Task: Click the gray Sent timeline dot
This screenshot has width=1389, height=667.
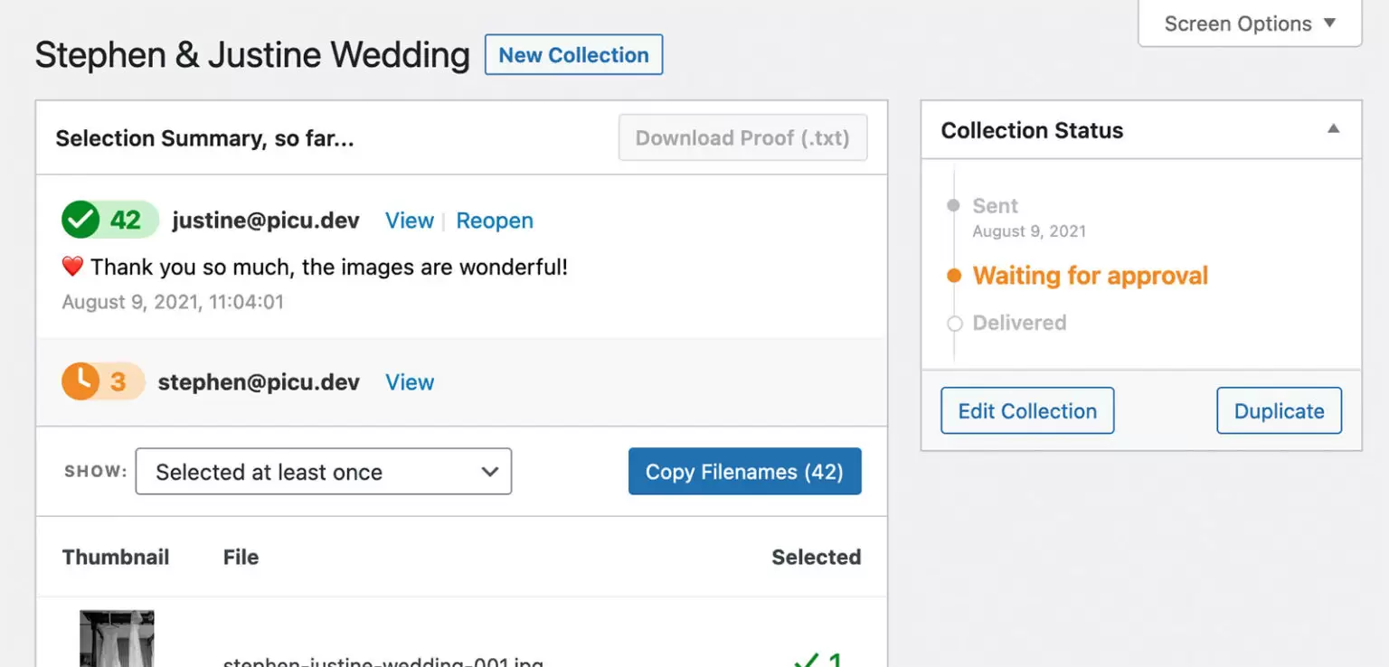Action: pos(953,205)
